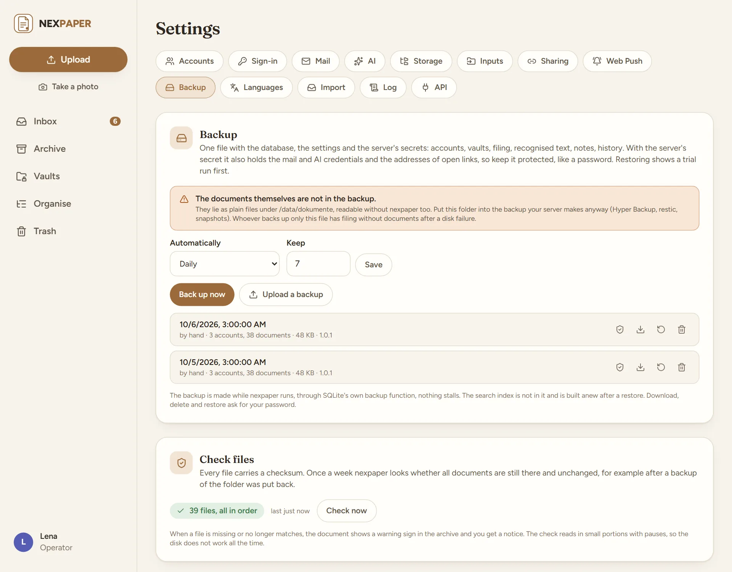Viewport: 732px width, 572px height.
Task: Open Trash in the sidebar
Action: (68, 231)
